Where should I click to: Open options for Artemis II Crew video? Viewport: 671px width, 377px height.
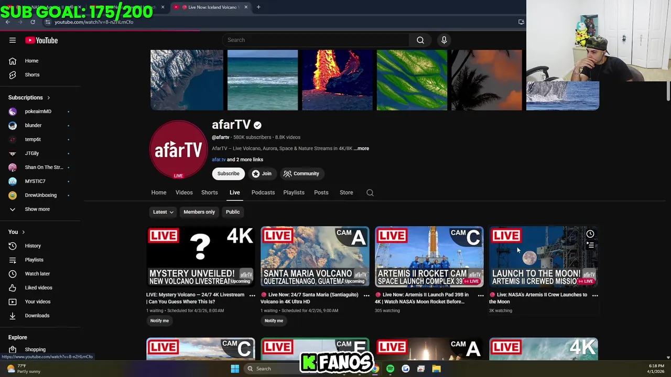[595, 295]
